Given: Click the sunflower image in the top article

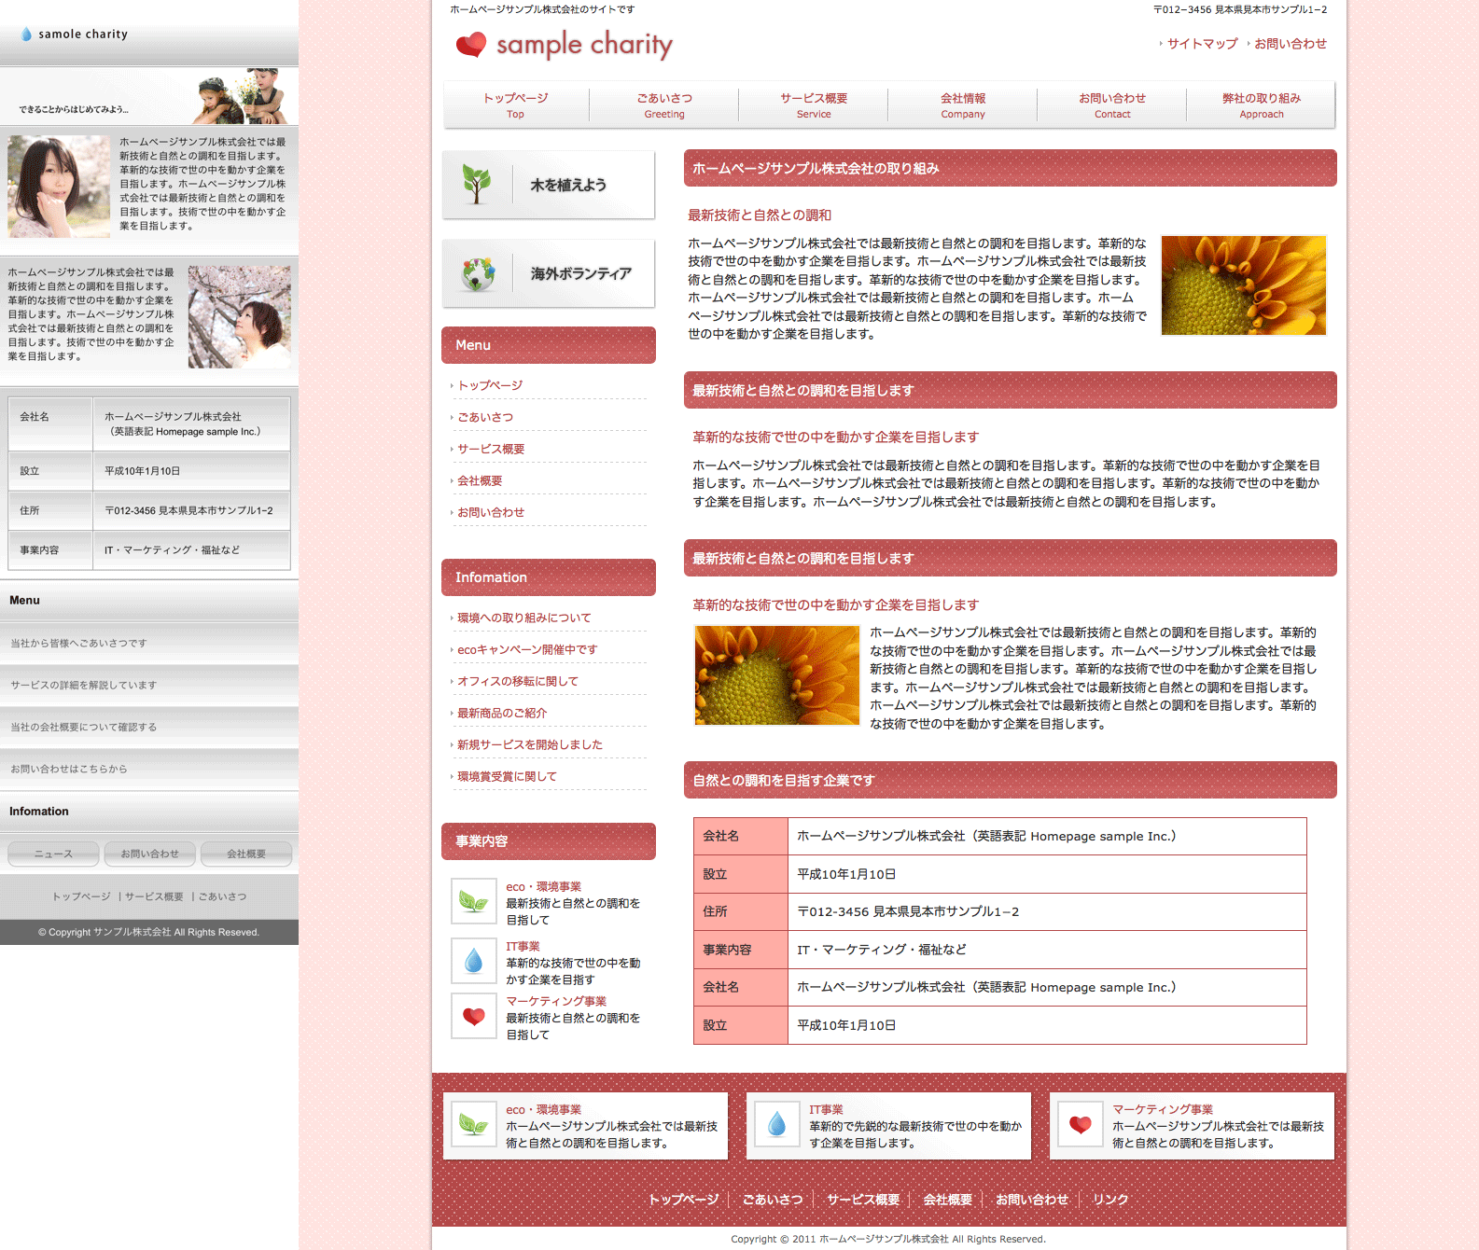Looking at the screenshot, I should pos(1243,285).
